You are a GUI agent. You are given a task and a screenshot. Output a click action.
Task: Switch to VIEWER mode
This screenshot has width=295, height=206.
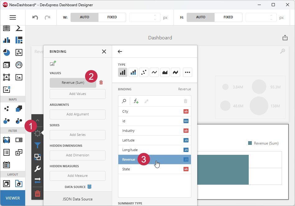pos(12,198)
